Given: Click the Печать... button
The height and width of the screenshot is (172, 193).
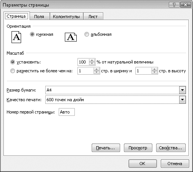Looking at the screenshot, I should click(106, 148).
